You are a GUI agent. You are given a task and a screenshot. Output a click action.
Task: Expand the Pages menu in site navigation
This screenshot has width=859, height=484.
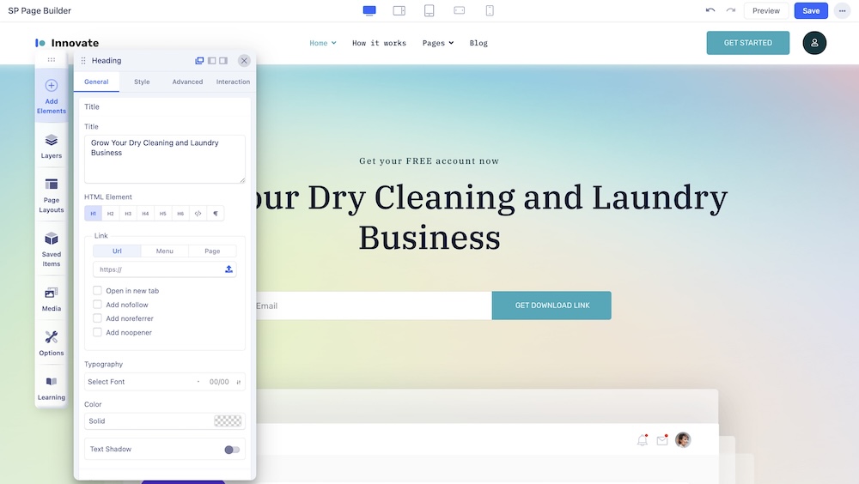[x=438, y=43]
